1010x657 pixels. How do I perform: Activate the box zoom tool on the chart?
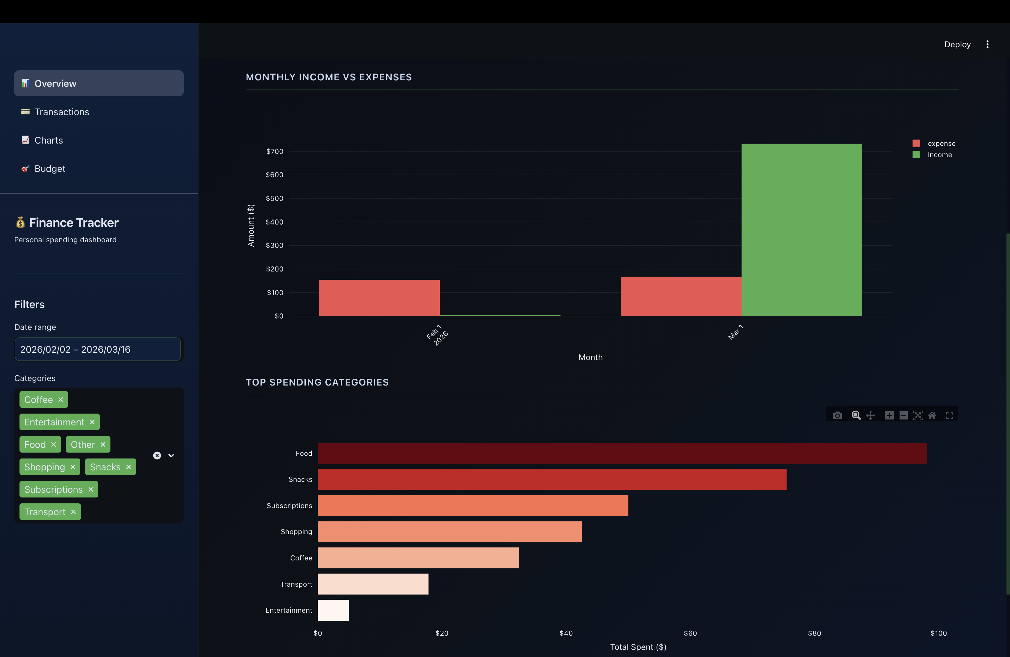coord(856,416)
